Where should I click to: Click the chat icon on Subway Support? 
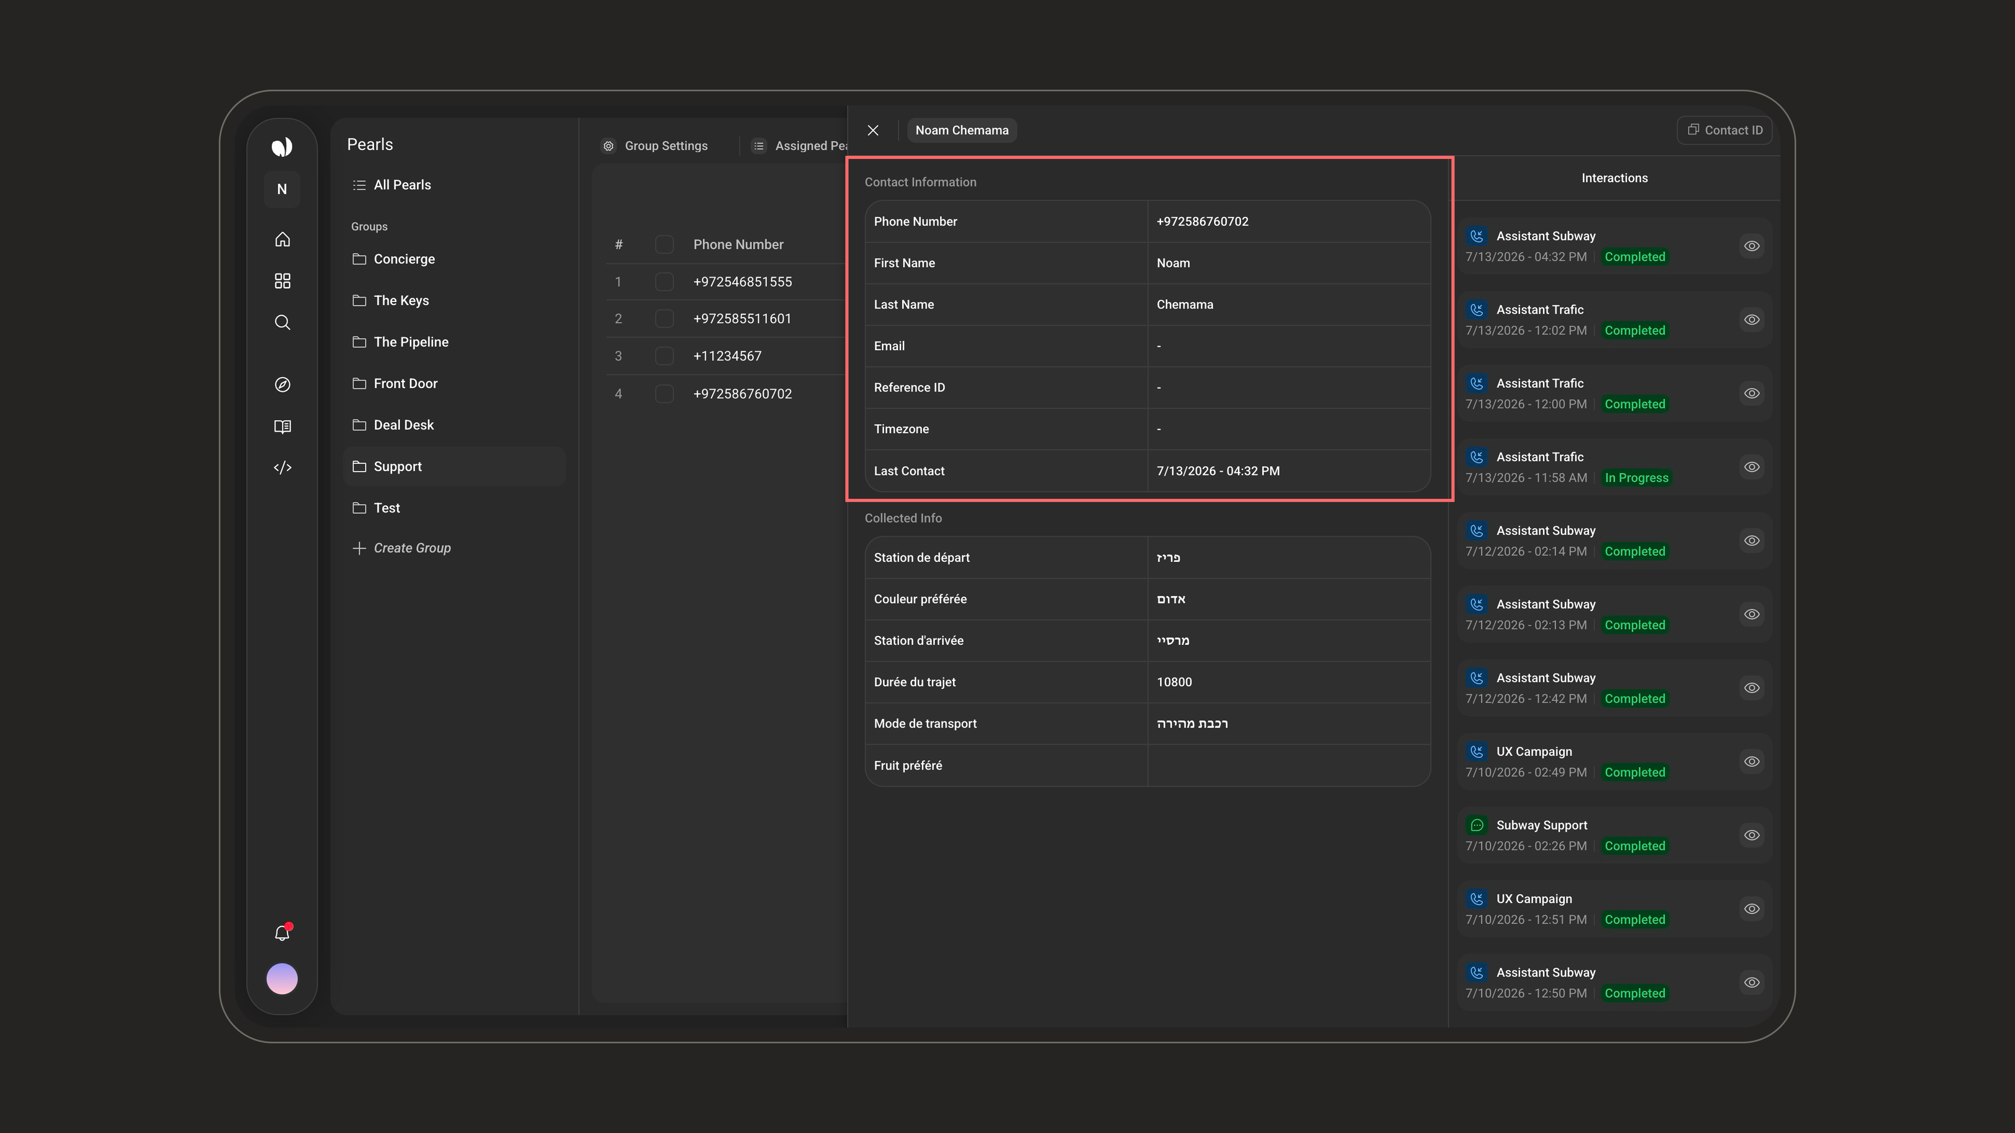pos(1477,825)
